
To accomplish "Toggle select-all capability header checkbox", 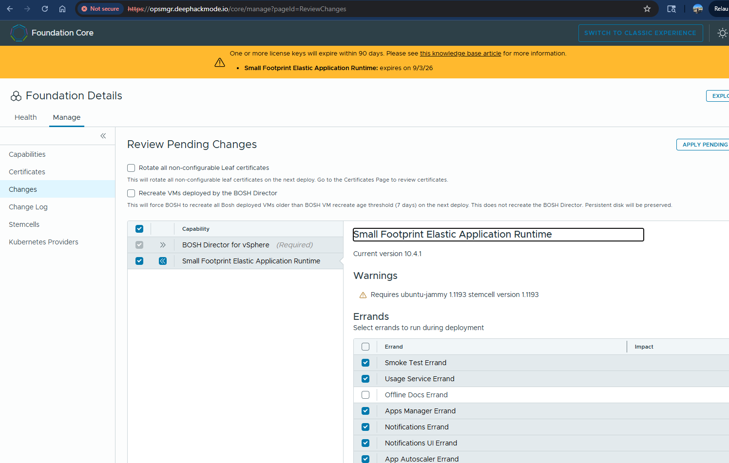I will pos(139,229).
